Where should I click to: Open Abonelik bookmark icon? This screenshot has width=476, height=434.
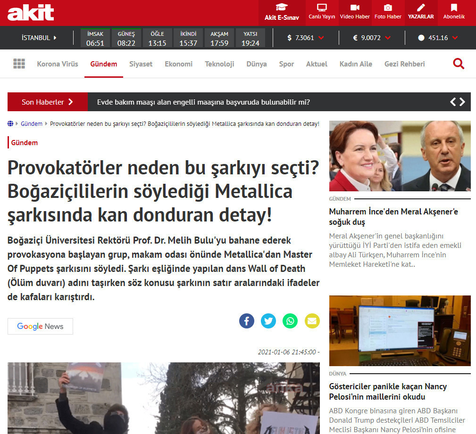pyautogui.click(x=454, y=8)
